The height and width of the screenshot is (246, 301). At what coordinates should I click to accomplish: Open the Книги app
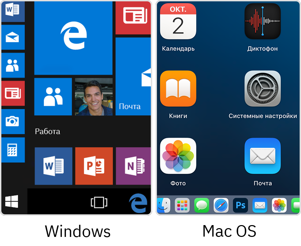(x=178, y=89)
